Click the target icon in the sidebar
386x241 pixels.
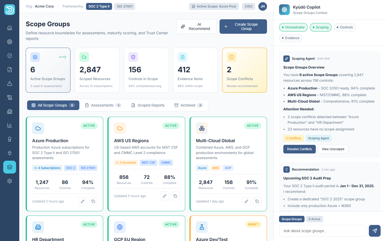click(10, 42)
